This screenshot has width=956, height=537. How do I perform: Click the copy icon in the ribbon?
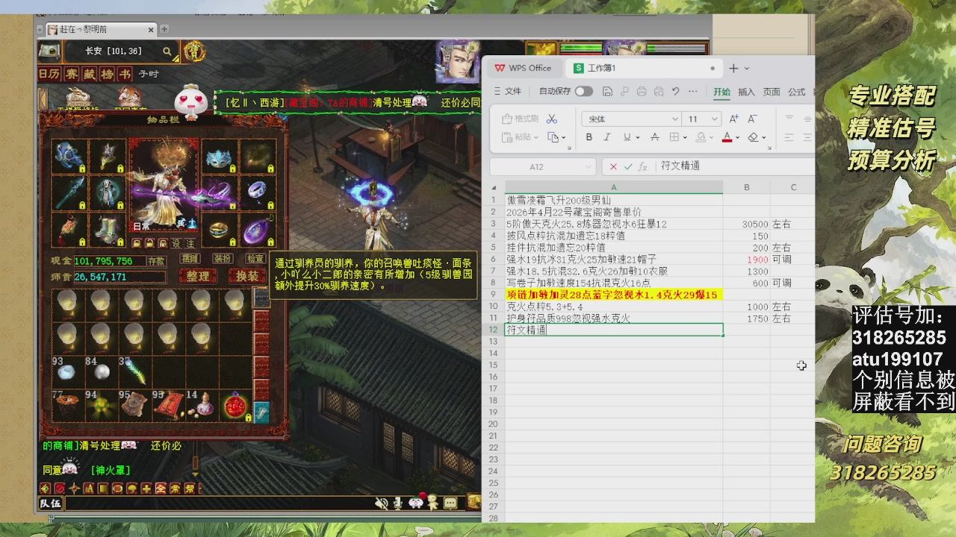tap(553, 137)
